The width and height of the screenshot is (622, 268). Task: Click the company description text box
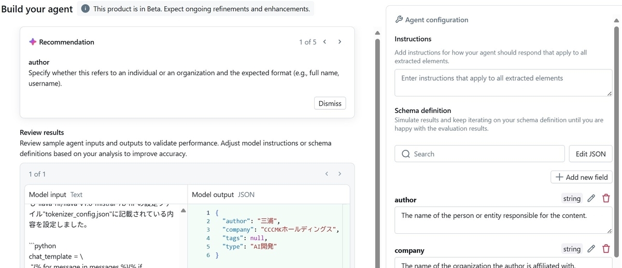click(503, 263)
